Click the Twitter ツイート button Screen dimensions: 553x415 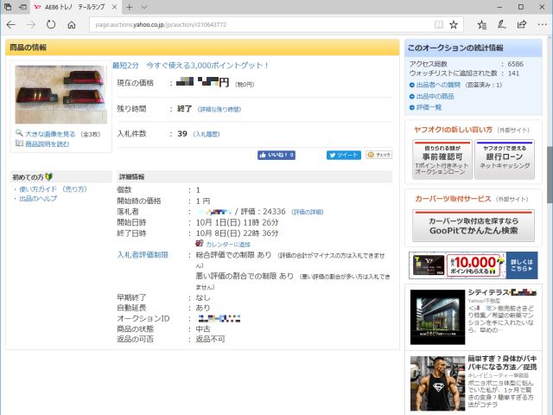point(343,155)
